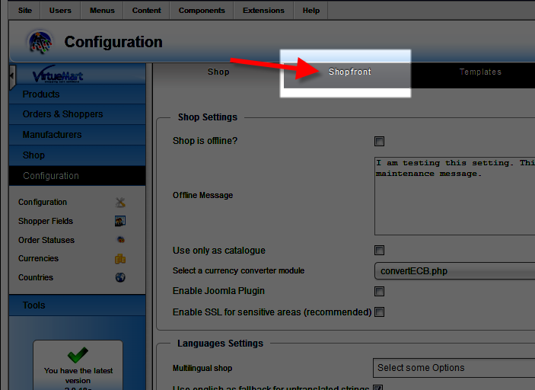Open the currency converter module dropdown

point(454,271)
